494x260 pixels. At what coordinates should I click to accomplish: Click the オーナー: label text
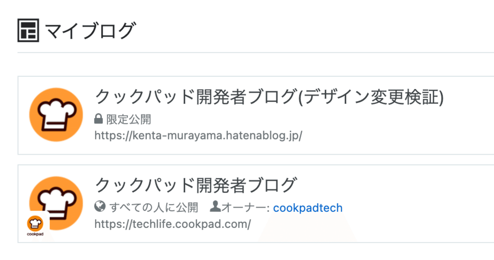point(246,208)
